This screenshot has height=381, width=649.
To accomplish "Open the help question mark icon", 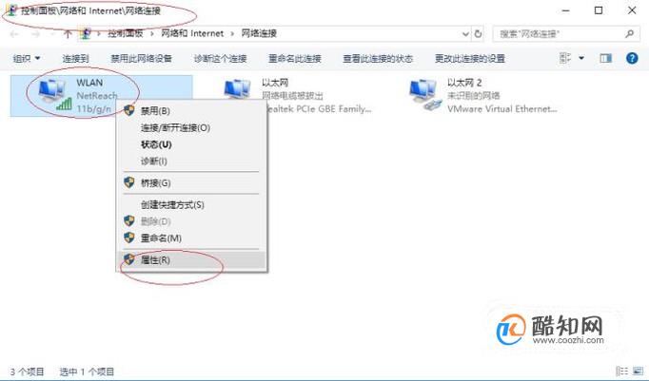I will pos(632,58).
